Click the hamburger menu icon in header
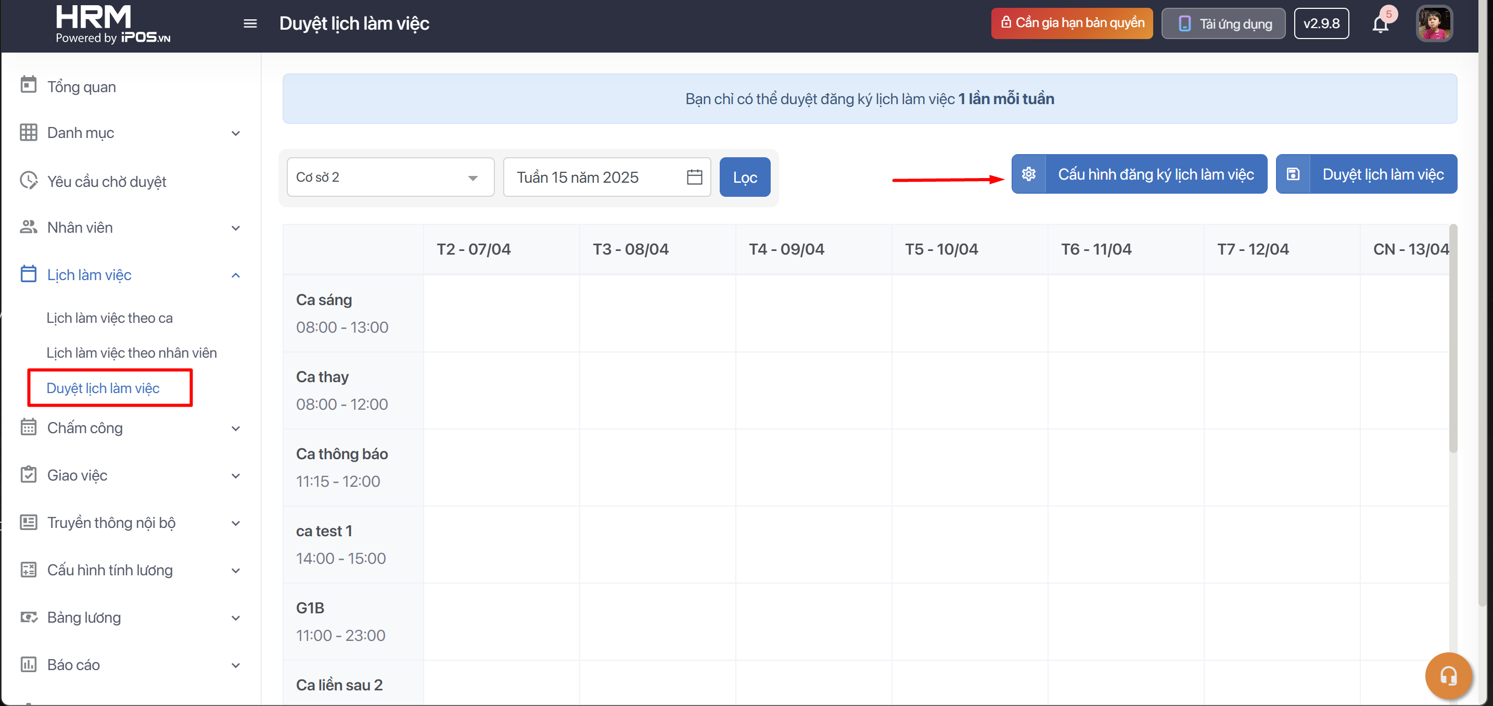Screen dimensions: 1493x706 pyautogui.click(x=250, y=24)
